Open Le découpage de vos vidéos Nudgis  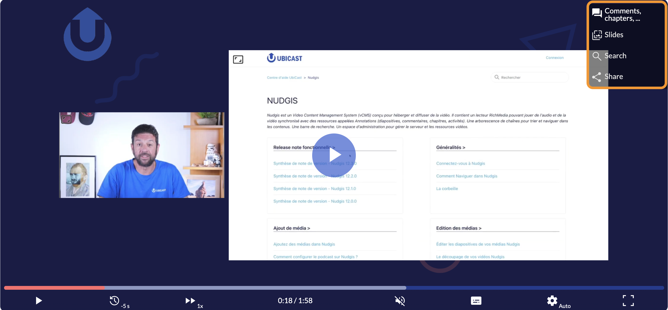point(470,257)
